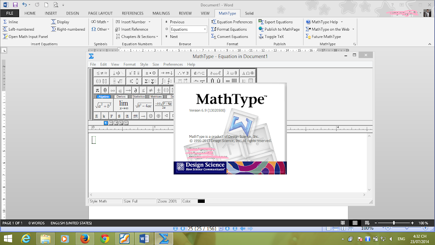The image size is (435, 245).
Task: Insert pi symbol from small bar
Action: tap(97, 90)
